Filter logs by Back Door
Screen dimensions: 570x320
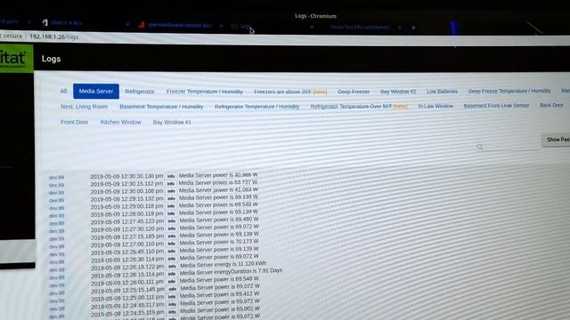tap(551, 105)
